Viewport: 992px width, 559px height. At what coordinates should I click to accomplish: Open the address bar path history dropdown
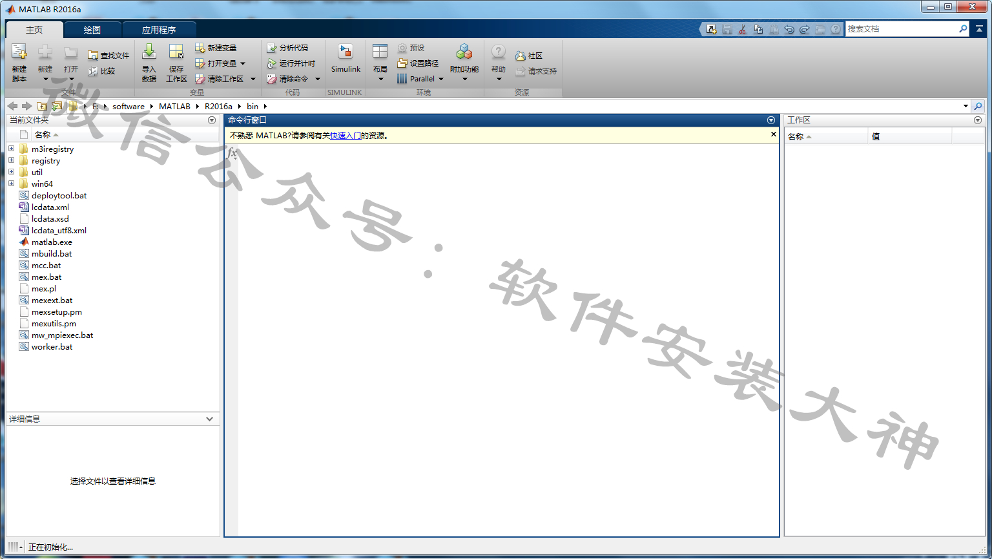[966, 106]
